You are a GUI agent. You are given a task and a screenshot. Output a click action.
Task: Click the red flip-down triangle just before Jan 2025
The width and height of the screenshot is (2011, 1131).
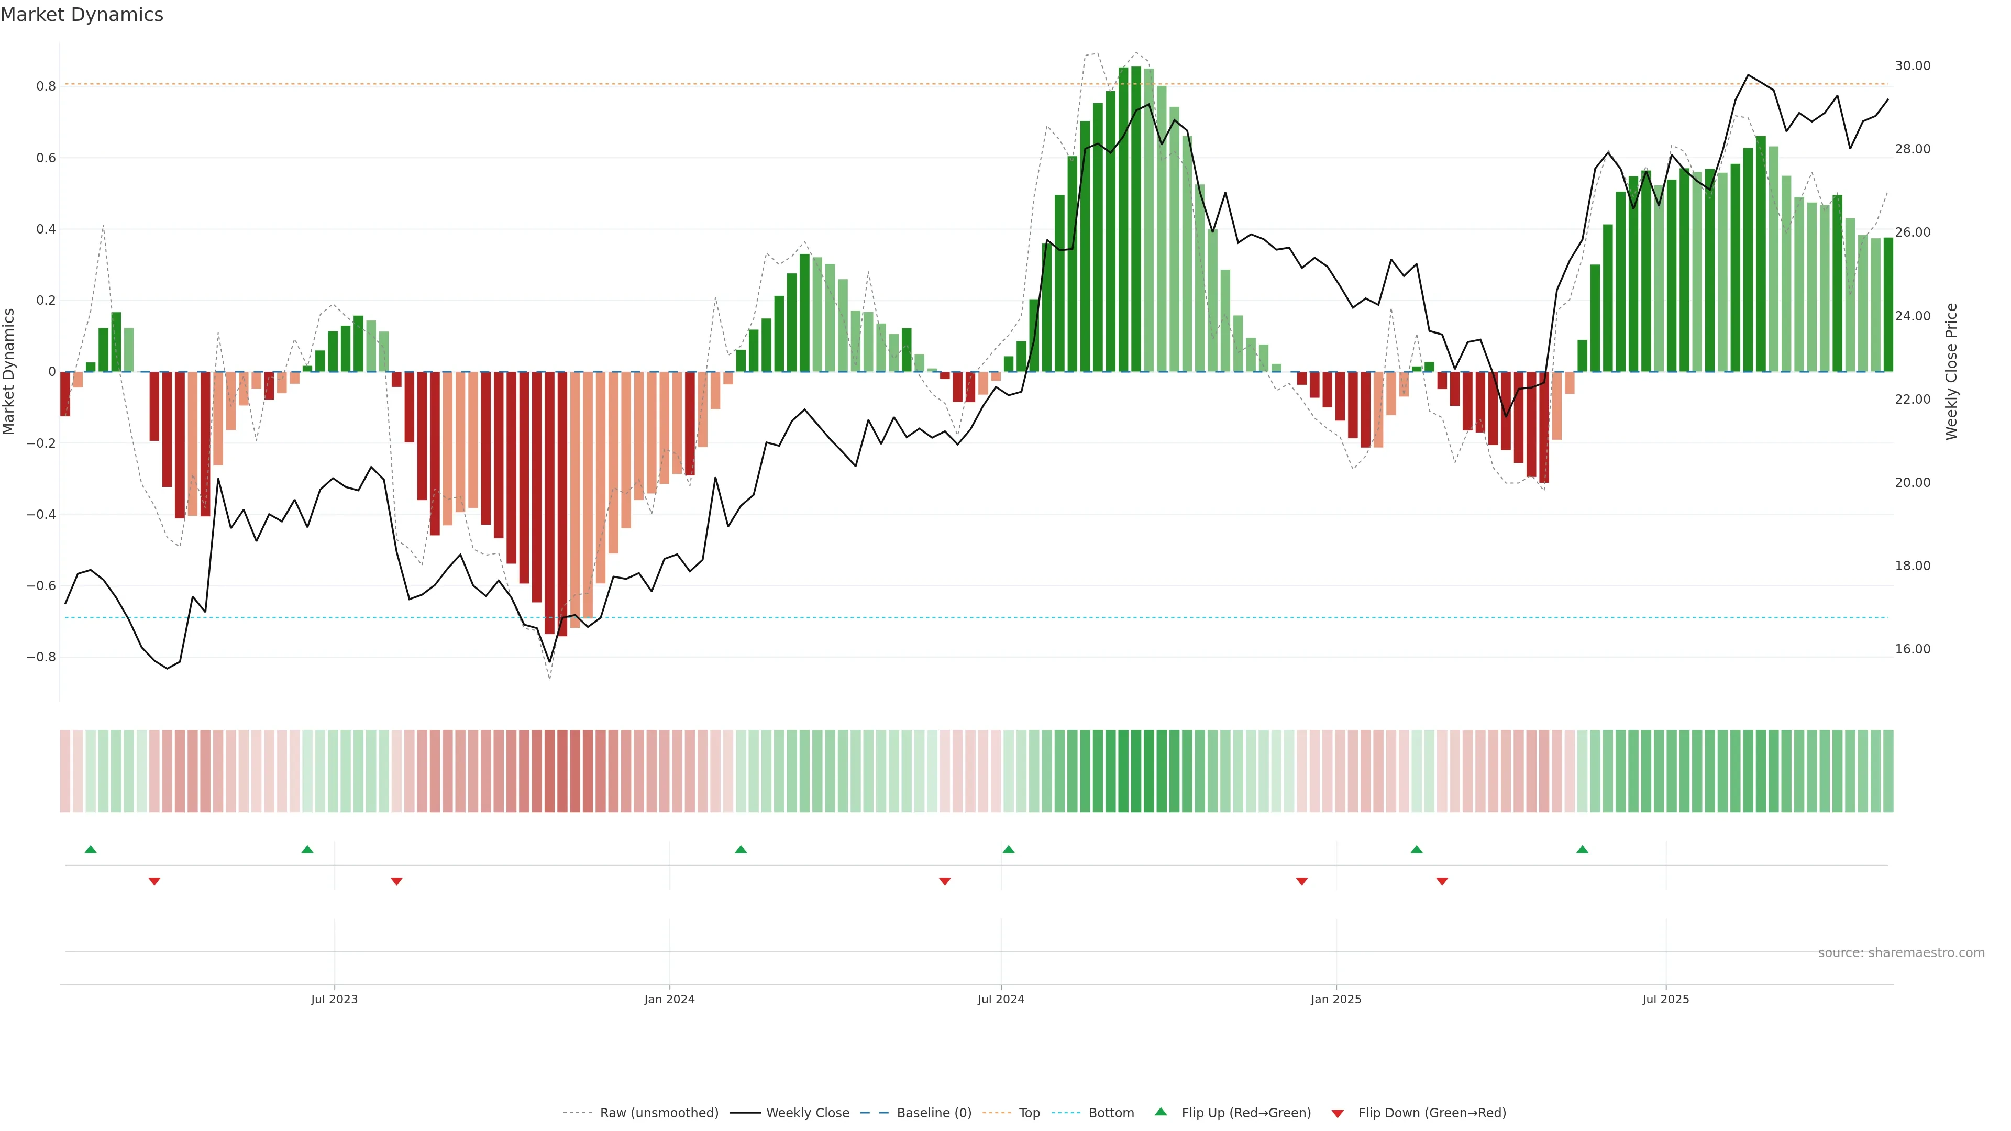1301,881
